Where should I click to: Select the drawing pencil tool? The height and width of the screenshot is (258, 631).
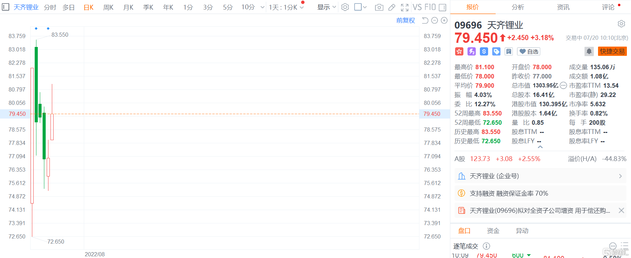[392, 7]
